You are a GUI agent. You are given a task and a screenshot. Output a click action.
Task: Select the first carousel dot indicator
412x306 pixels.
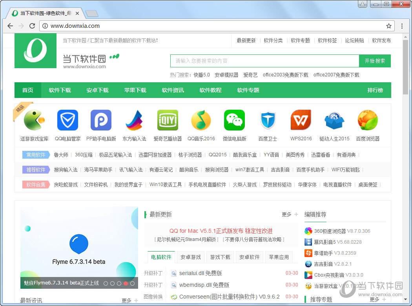pos(106,283)
